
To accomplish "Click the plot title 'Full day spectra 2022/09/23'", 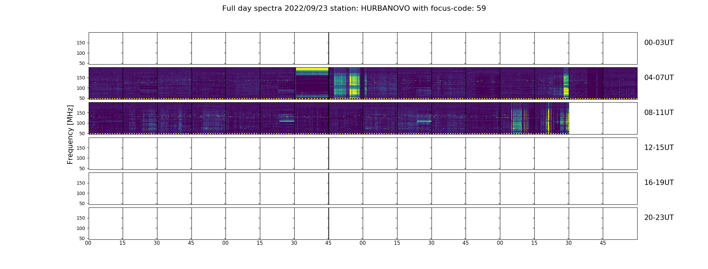I will (275, 8).
